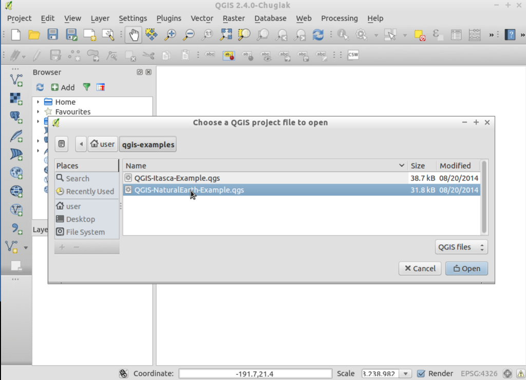This screenshot has height=380, width=526.
Task: Click the Help question mark icon
Action: [x=510, y=34]
